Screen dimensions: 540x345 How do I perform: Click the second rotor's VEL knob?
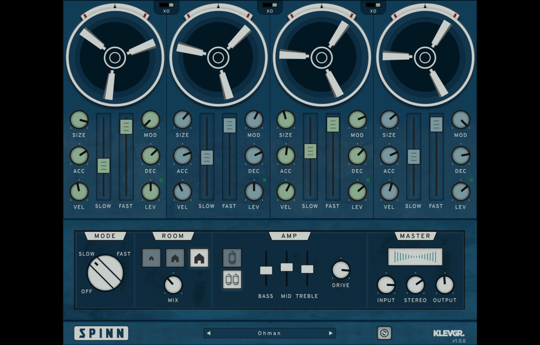[x=182, y=192]
